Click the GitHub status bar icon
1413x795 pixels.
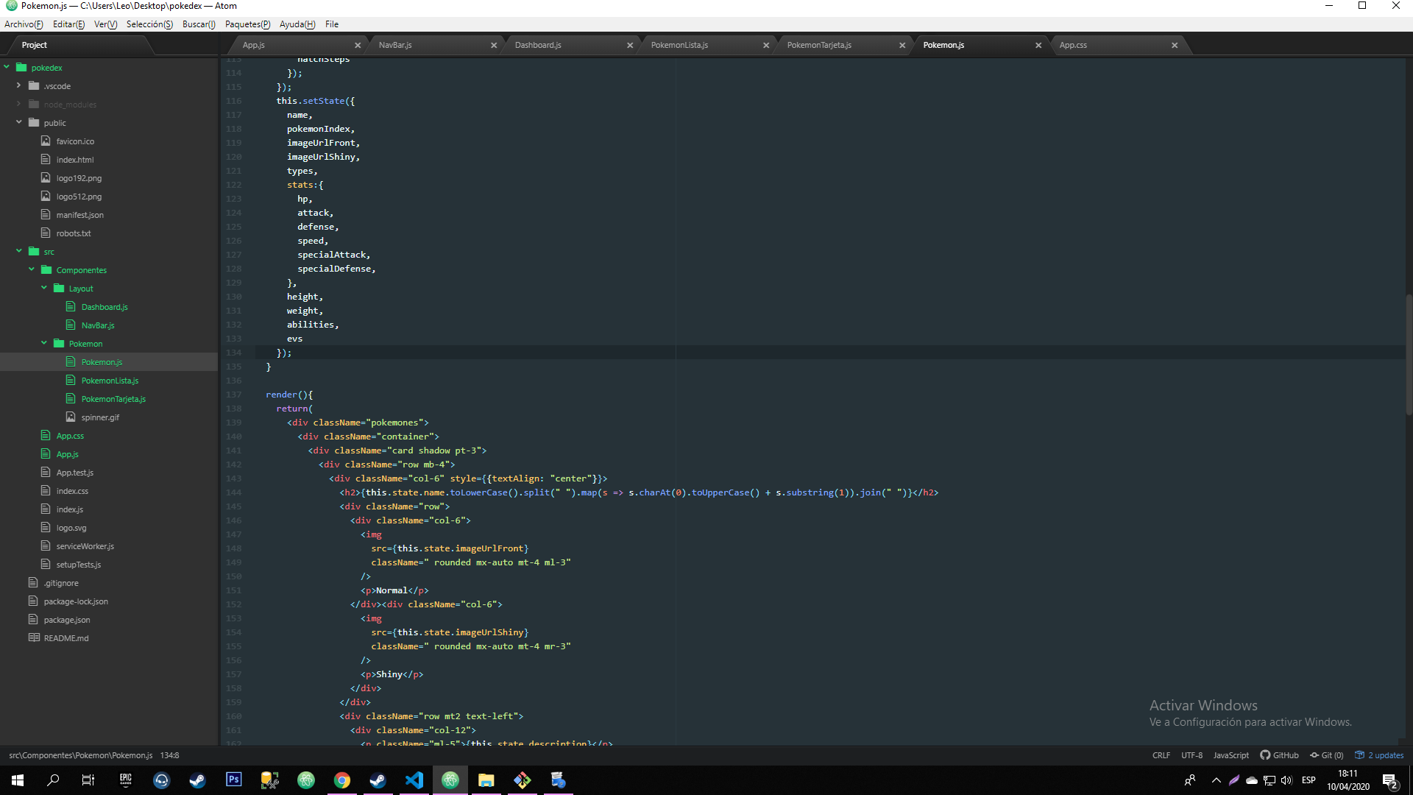point(1279,755)
